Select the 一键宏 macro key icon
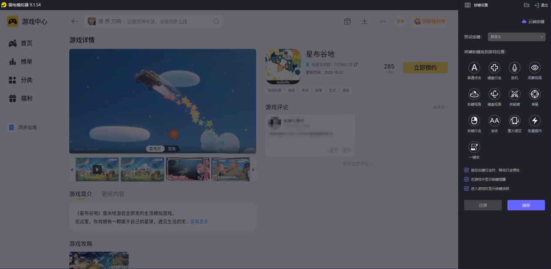 pos(474,148)
